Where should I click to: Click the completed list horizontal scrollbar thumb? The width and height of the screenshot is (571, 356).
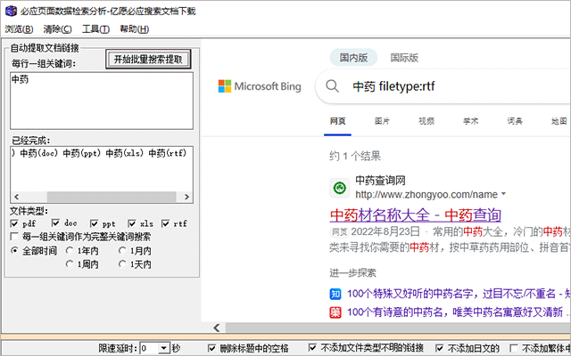112,197
